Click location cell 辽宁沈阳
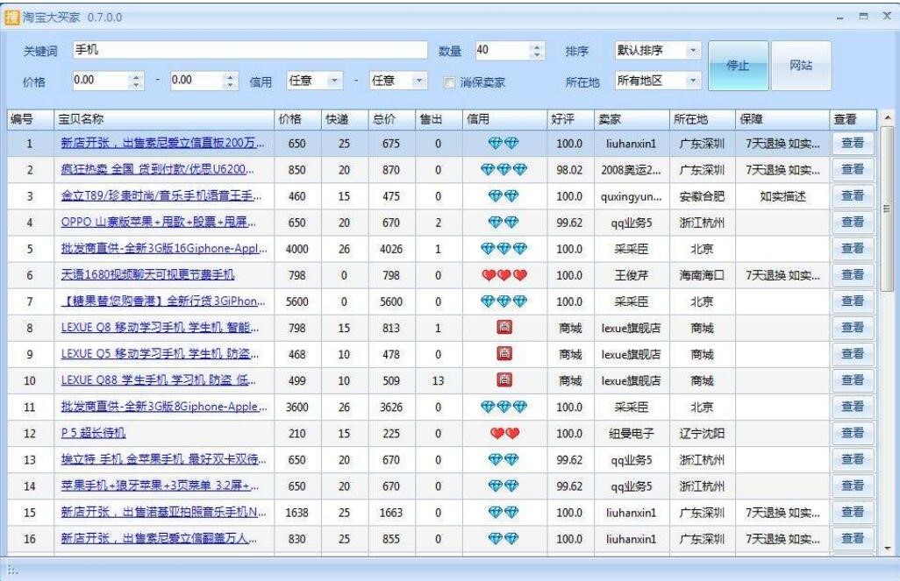 (x=702, y=434)
